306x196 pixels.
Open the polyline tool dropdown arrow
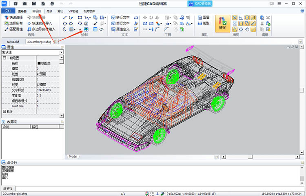[90, 18]
